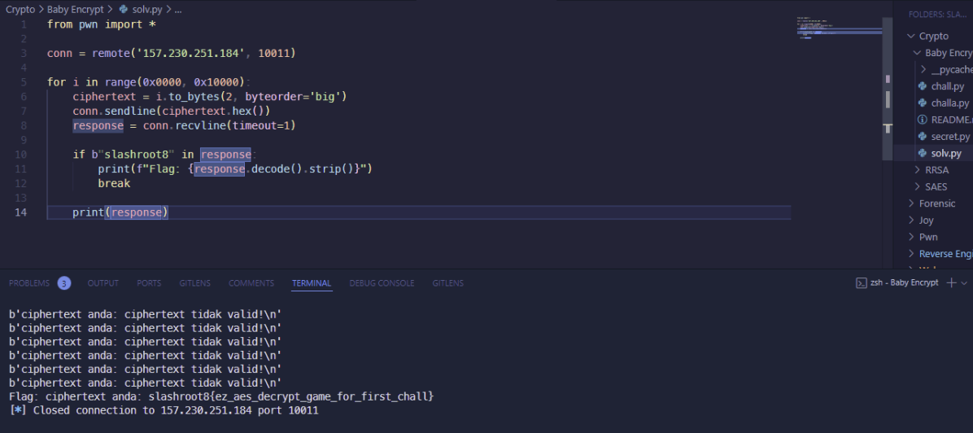Screen dimensions: 973x433
Task: Click the Python icon next to challa.py
Action: 922,103
